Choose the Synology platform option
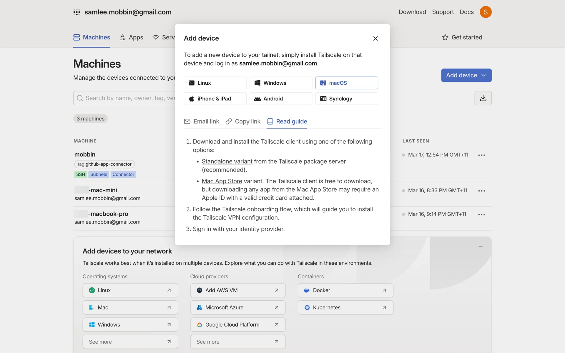This screenshot has width=565, height=353. 346,99
